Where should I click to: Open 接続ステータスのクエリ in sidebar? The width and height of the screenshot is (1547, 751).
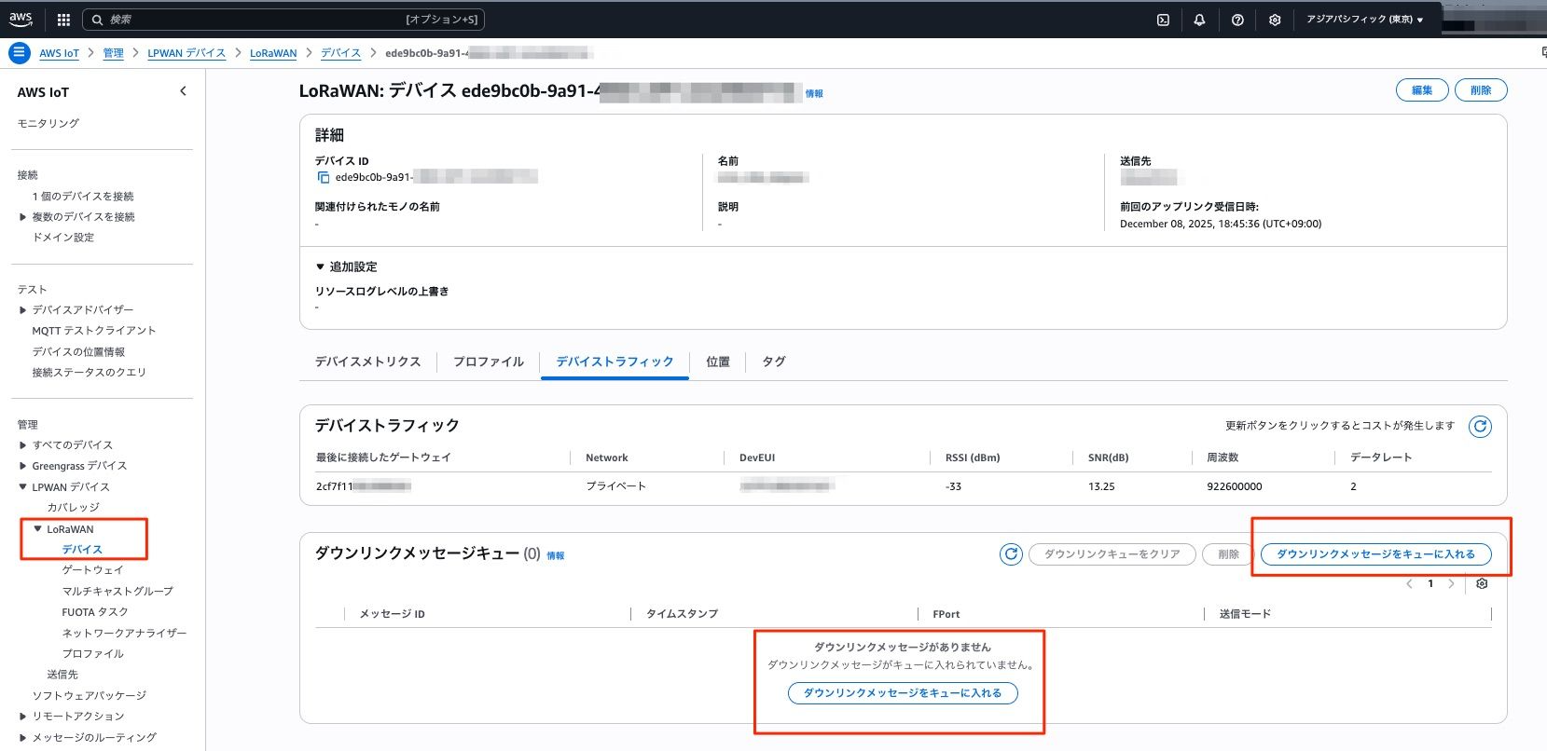point(89,373)
